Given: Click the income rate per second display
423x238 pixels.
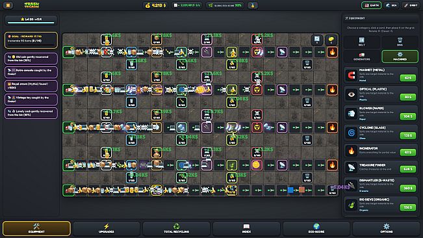Looking at the screenshot, I should 186,5.
